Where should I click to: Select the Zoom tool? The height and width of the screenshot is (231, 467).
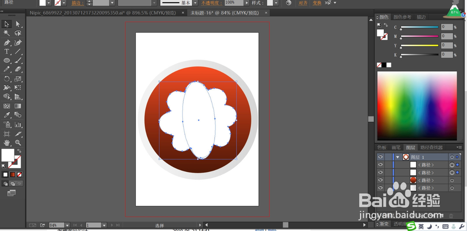(x=18, y=143)
